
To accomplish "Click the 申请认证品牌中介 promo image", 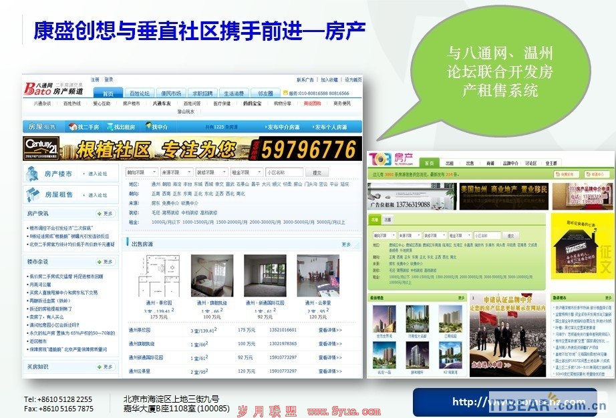I will tap(508, 335).
